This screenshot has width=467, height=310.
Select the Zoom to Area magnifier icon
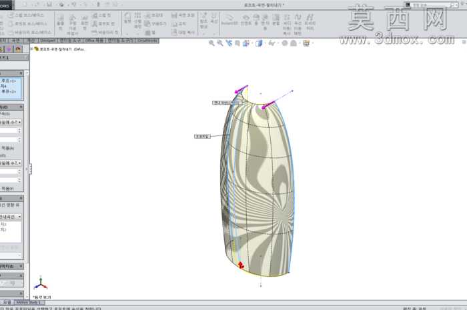coord(220,43)
